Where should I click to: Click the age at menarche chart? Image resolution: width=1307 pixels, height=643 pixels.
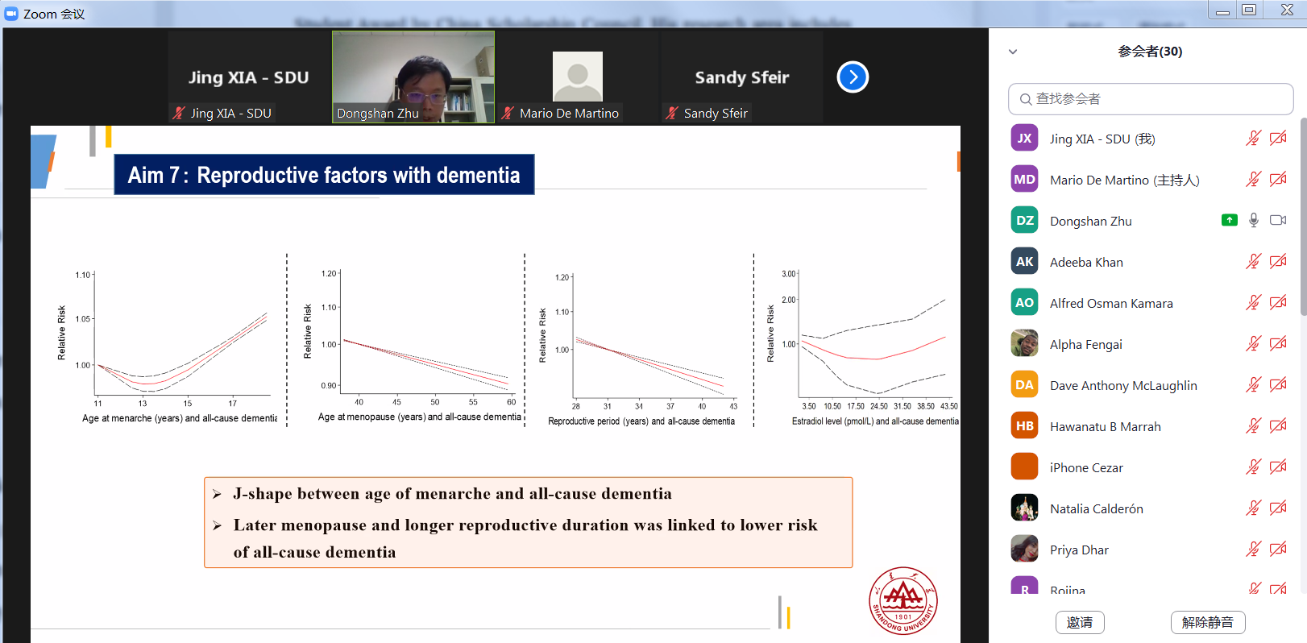click(168, 345)
